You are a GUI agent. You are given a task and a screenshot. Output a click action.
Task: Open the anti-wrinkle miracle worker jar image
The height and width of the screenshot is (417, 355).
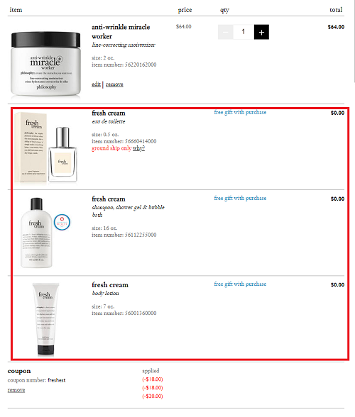[46, 63]
